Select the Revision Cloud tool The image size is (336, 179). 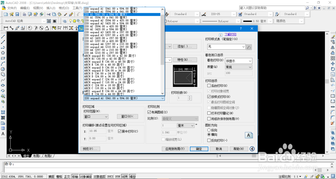click(x=3, y=74)
